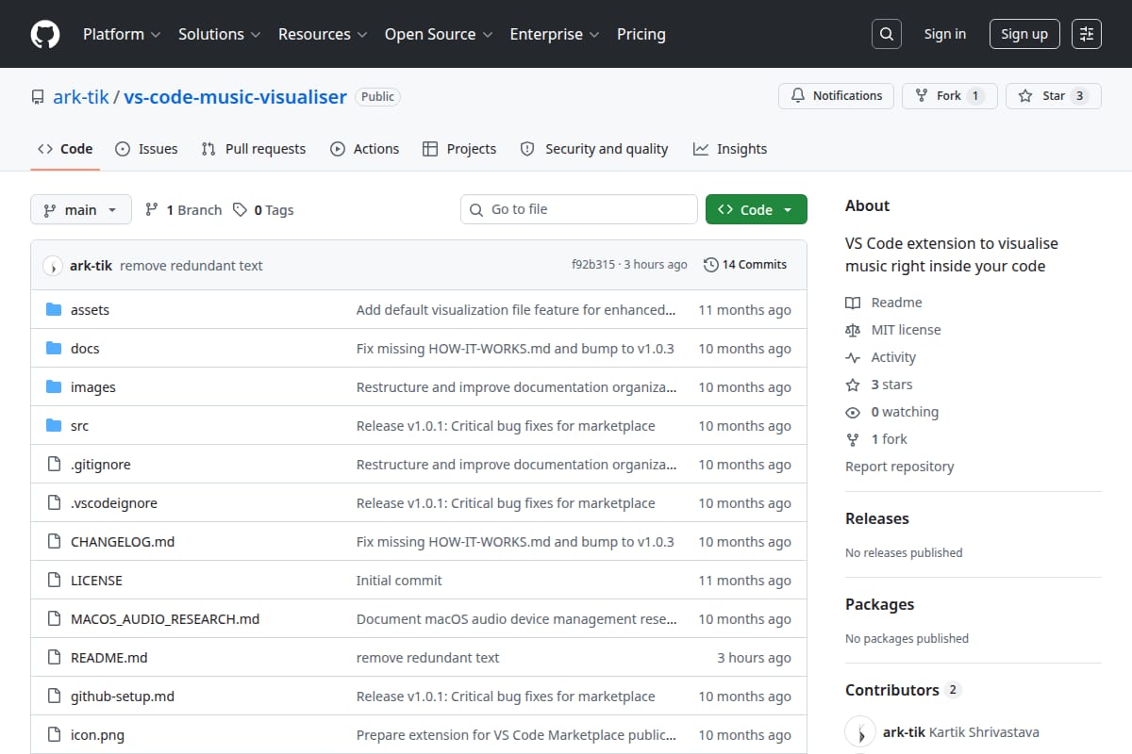Open the 14 Commits history link
Image resolution: width=1132 pixels, height=754 pixels.
pyautogui.click(x=745, y=265)
